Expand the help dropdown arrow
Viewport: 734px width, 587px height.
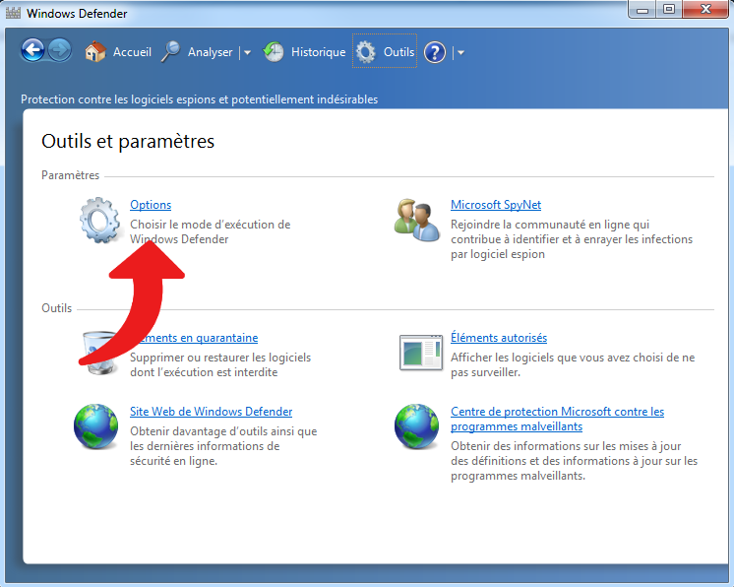coord(460,52)
